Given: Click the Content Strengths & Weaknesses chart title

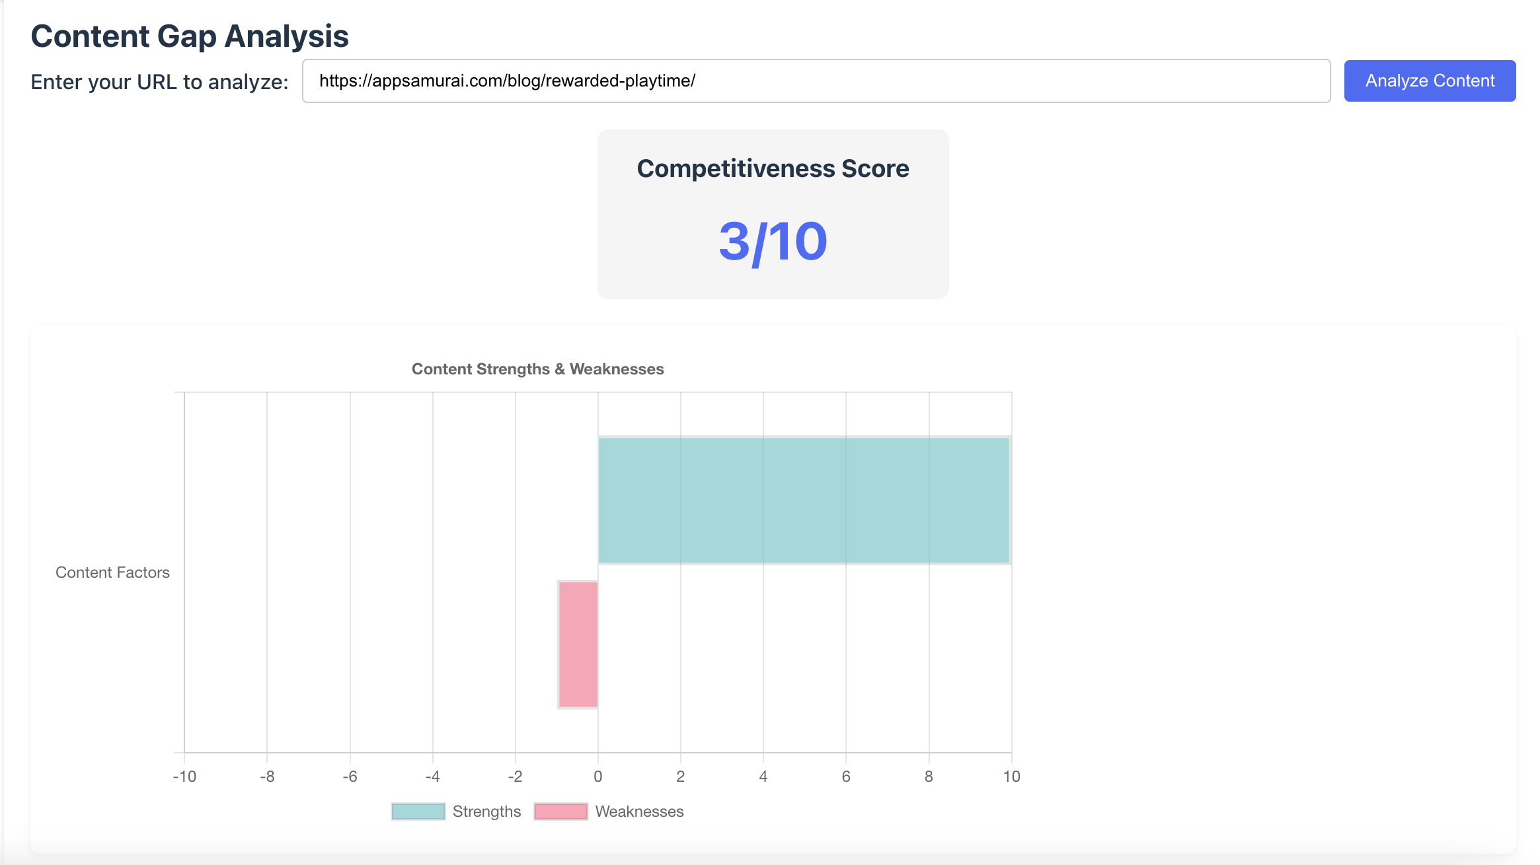Looking at the screenshot, I should click(x=537, y=369).
